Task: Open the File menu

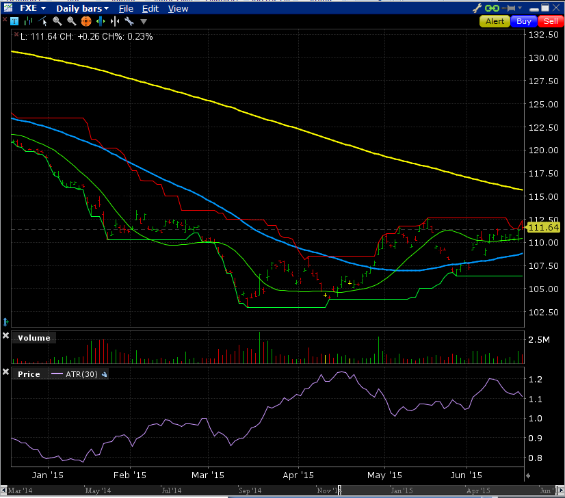Action: [126, 9]
